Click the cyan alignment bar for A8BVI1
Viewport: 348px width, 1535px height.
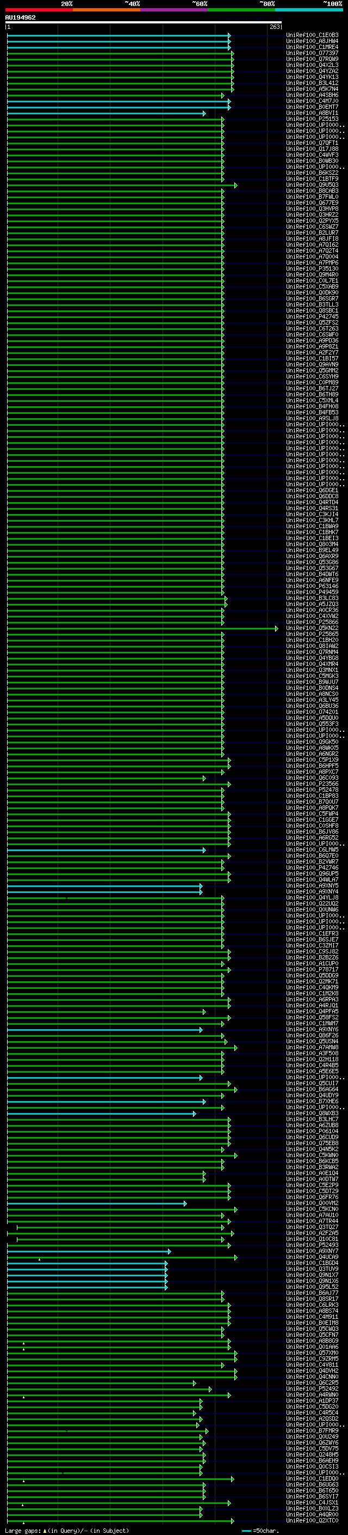(x=106, y=113)
